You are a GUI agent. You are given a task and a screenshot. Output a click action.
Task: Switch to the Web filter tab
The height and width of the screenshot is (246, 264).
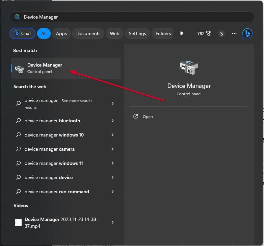click(x=114, y=33)
